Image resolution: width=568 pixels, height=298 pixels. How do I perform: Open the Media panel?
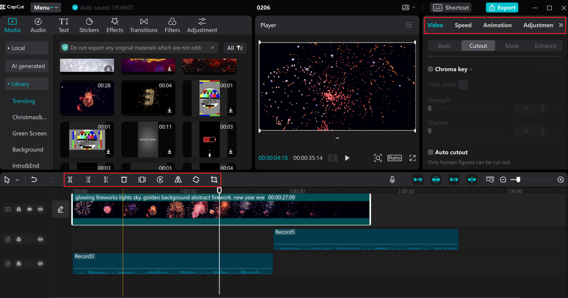[x=12, y=25]
